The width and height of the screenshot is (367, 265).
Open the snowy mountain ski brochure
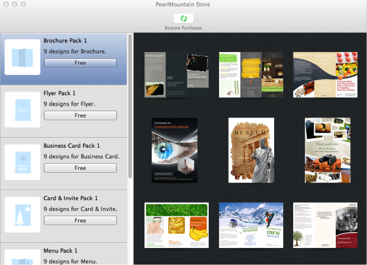[x=251, y=225]
